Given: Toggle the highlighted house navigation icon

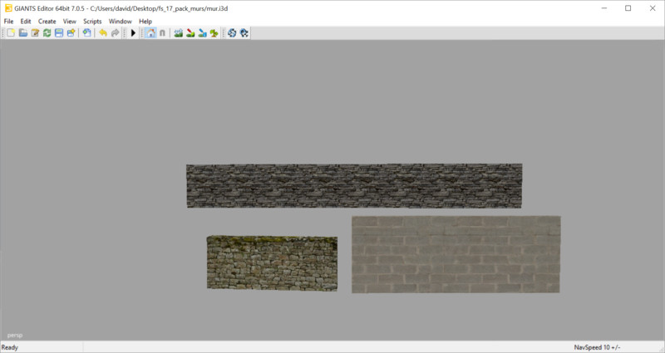Looking at the screenshot, I should (x=150, y=33).
